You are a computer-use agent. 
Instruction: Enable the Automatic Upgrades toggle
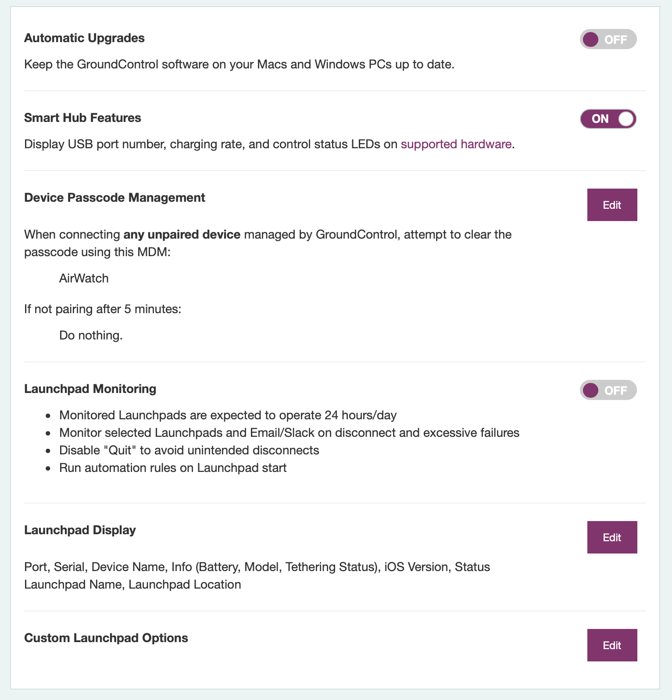608,39
